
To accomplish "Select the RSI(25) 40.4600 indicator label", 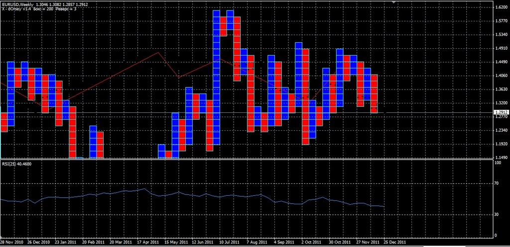I will coord(16,164).
